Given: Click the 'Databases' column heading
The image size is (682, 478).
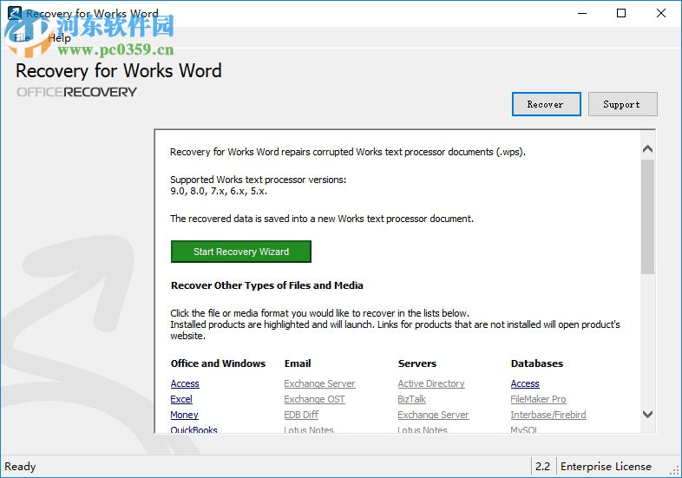Looking at the screenshot, I should 537,363.
